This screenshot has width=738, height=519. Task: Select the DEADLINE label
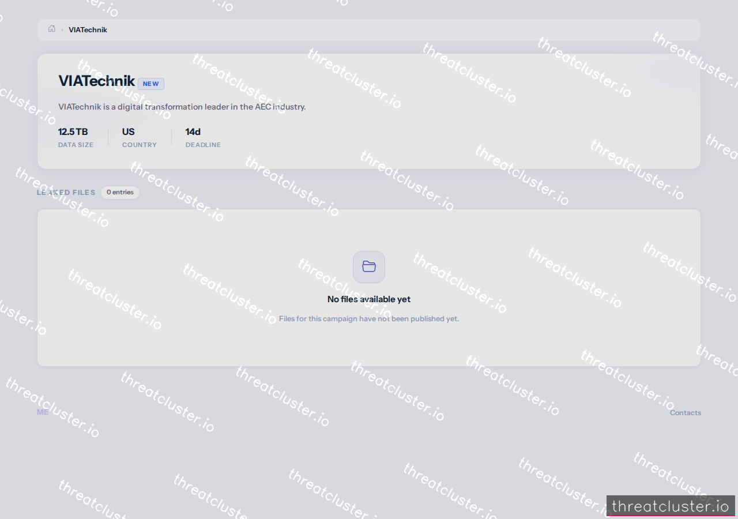click(x=203, y=145)
